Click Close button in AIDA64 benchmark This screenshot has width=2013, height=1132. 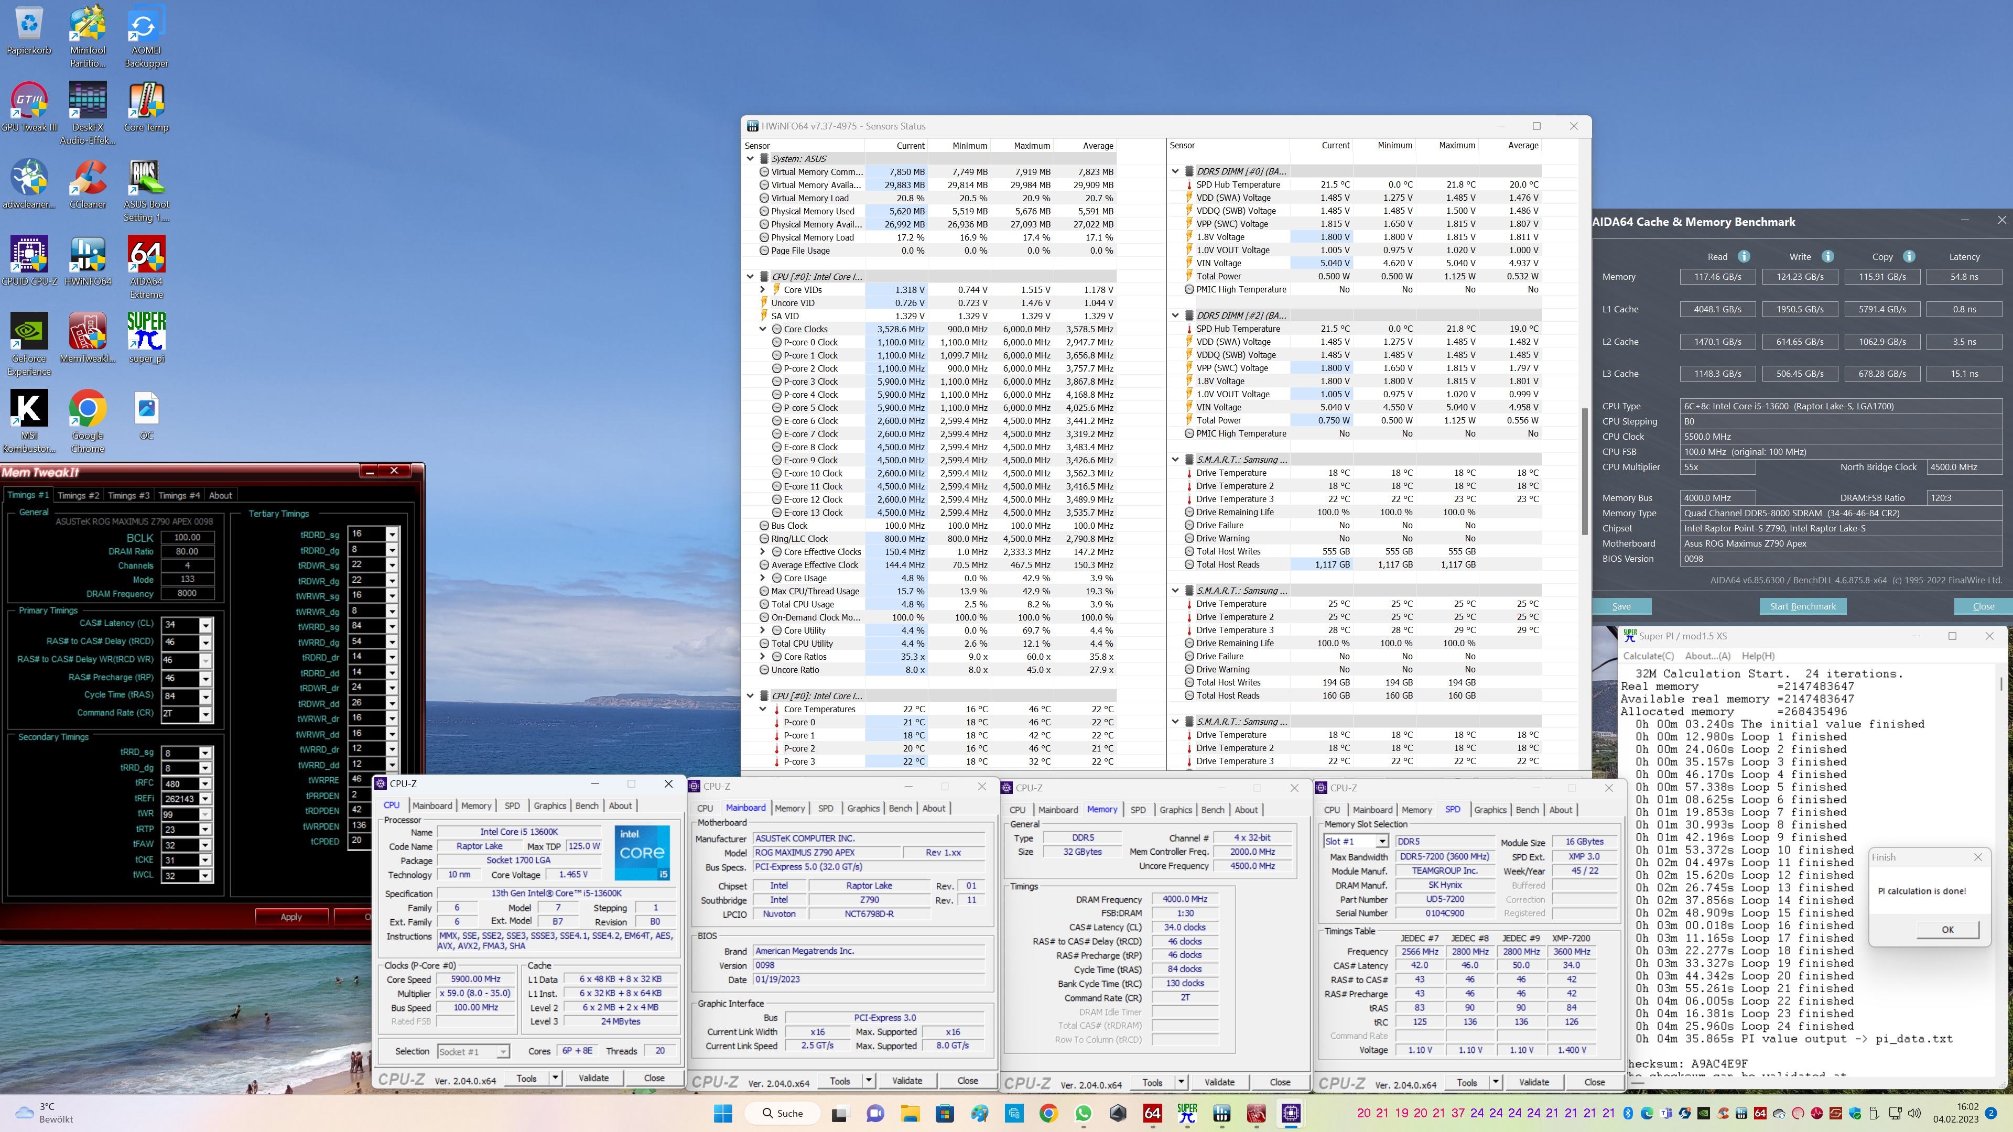coord(1983,606)
